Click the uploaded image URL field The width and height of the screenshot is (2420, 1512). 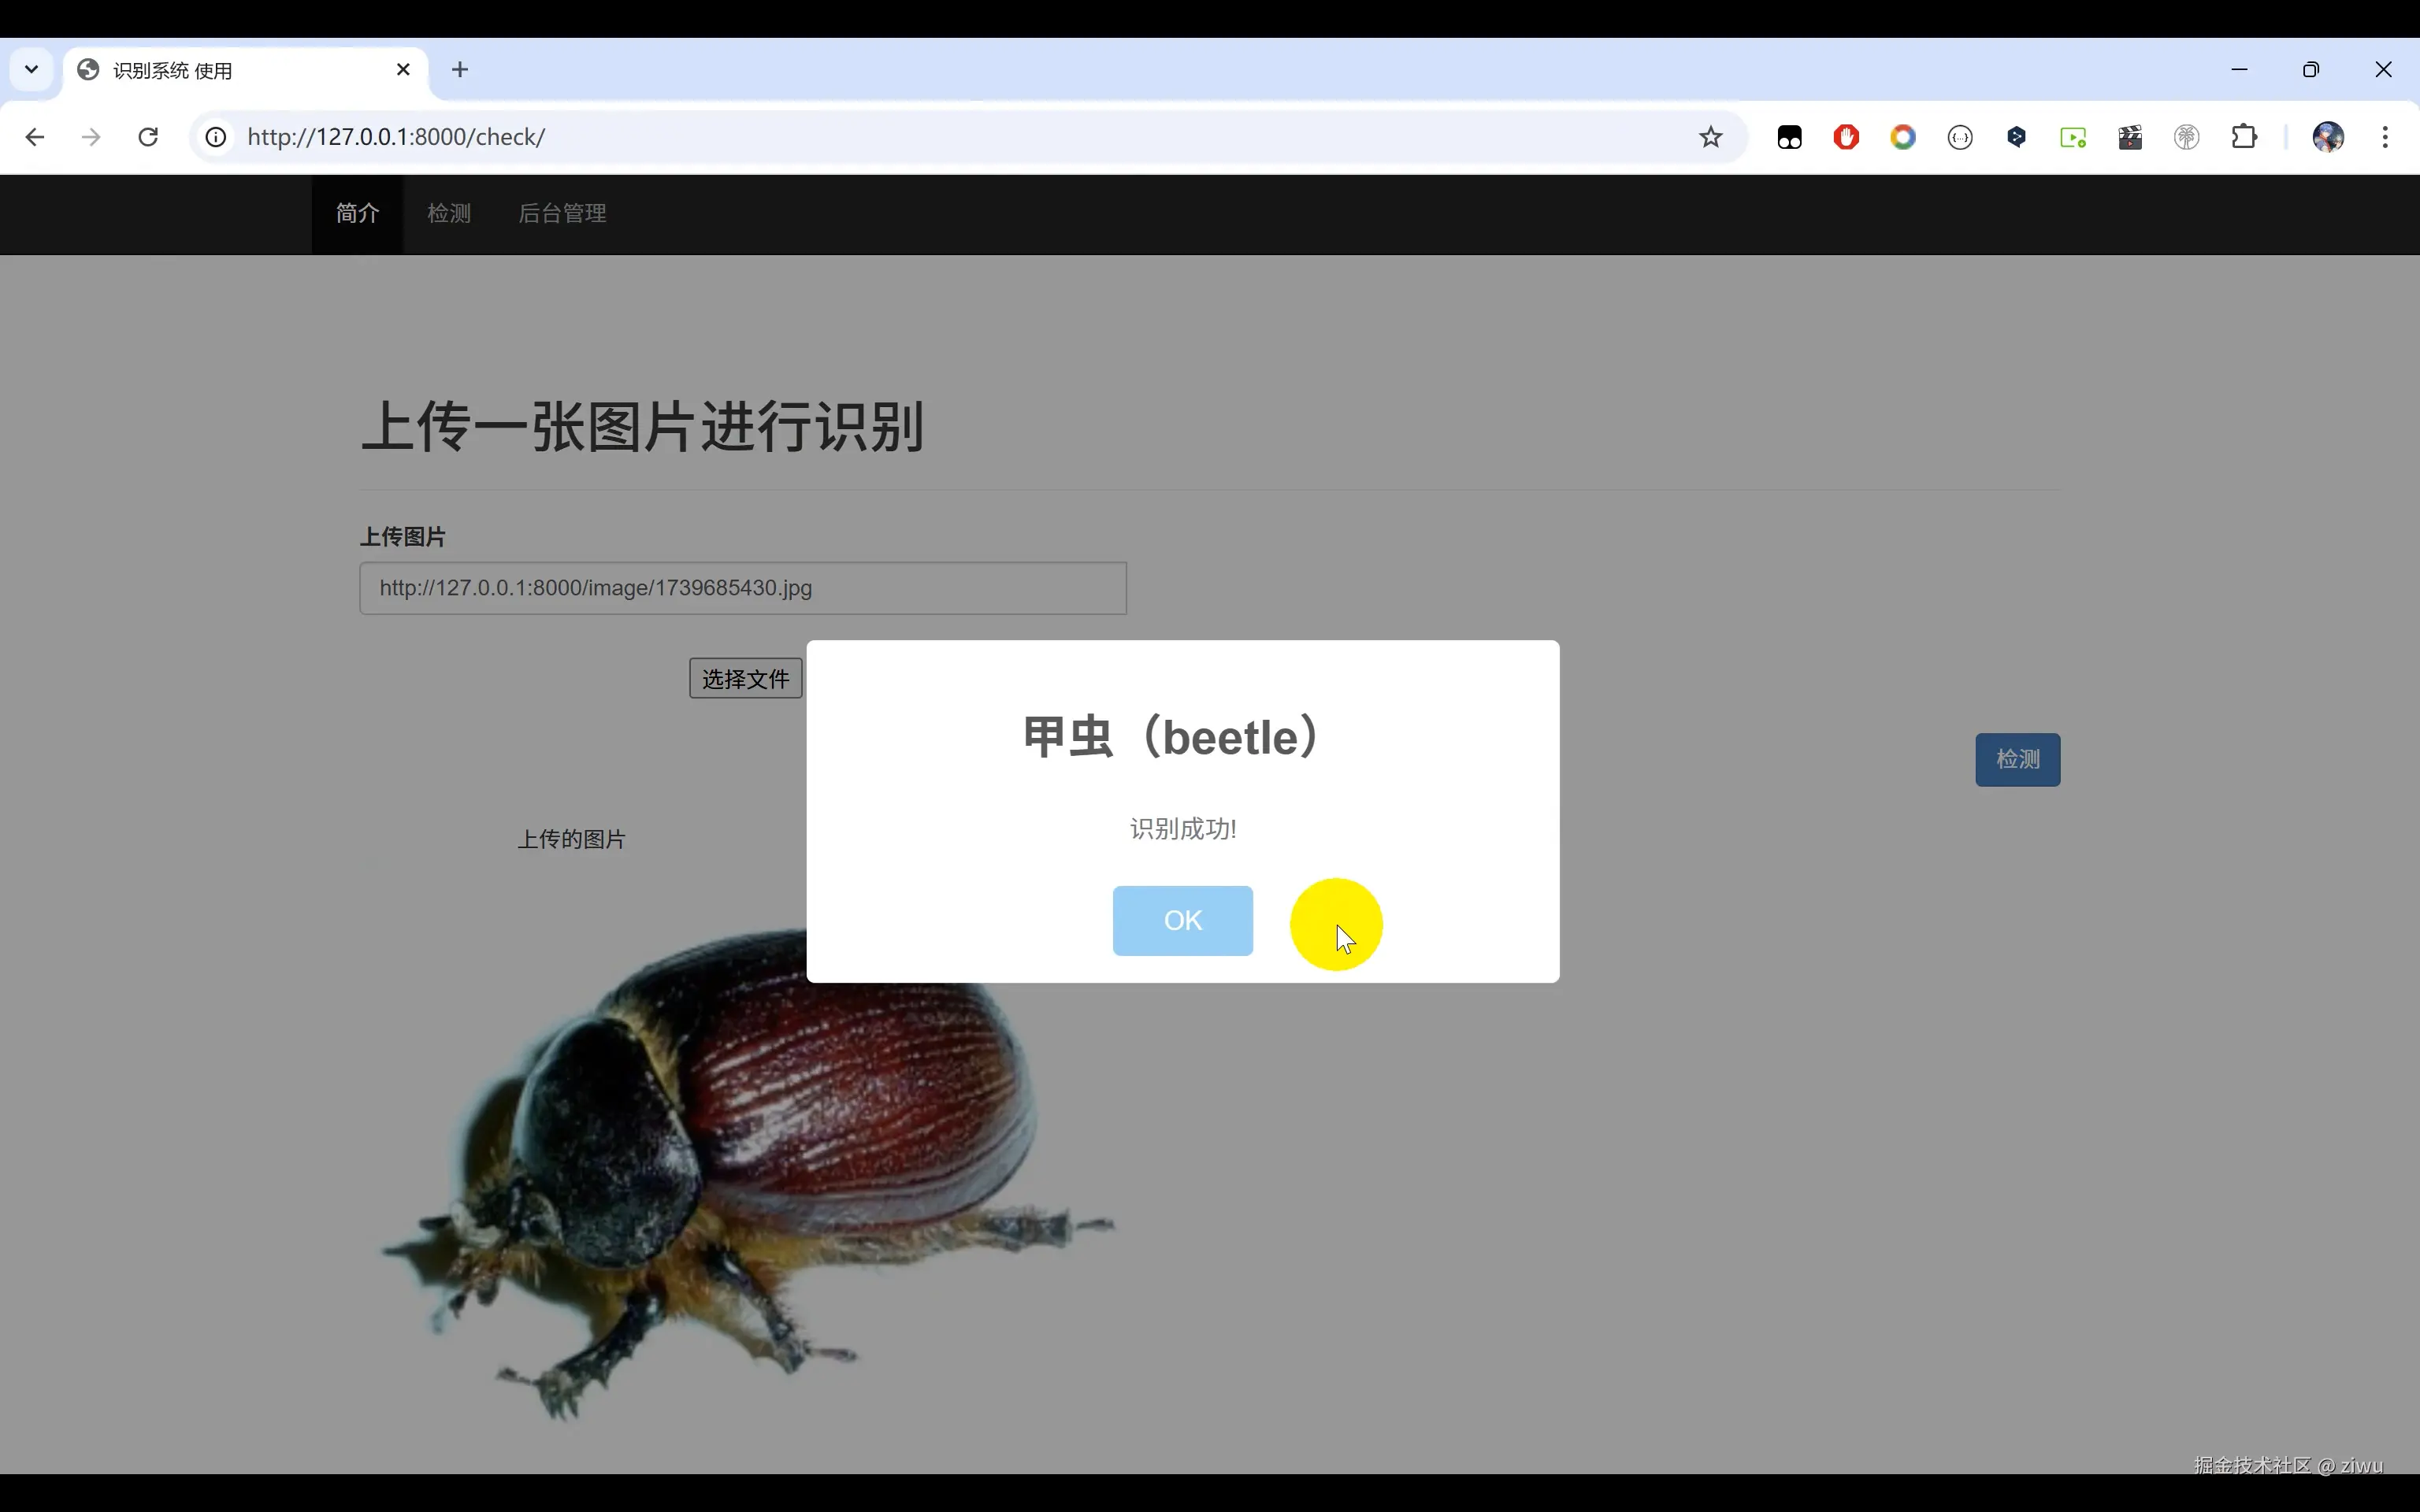(742, 588)
